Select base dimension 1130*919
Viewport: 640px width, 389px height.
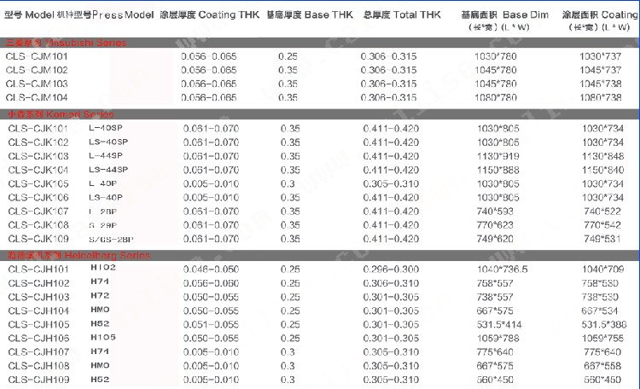[498, 156]
